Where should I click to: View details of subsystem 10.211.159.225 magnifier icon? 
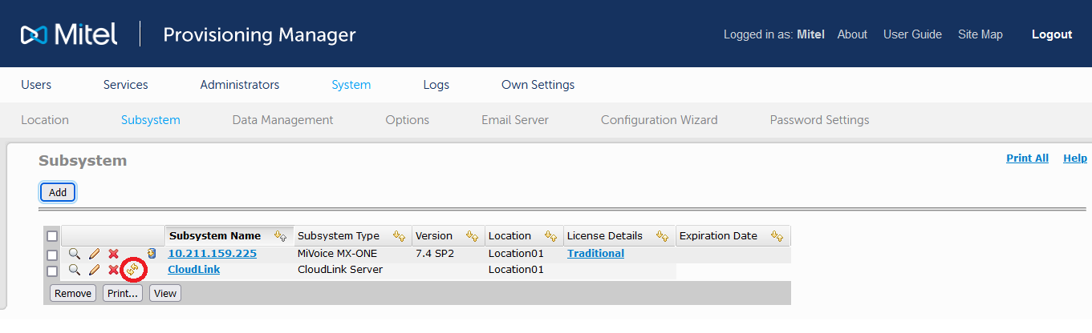click(74, 254)
